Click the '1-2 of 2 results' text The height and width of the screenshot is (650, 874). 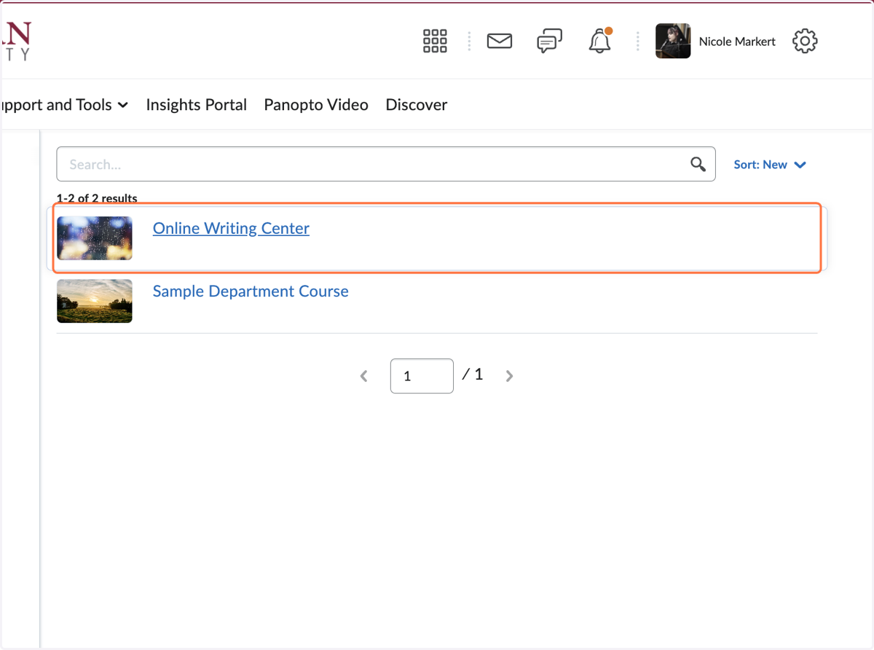click(x=97, y=198)
